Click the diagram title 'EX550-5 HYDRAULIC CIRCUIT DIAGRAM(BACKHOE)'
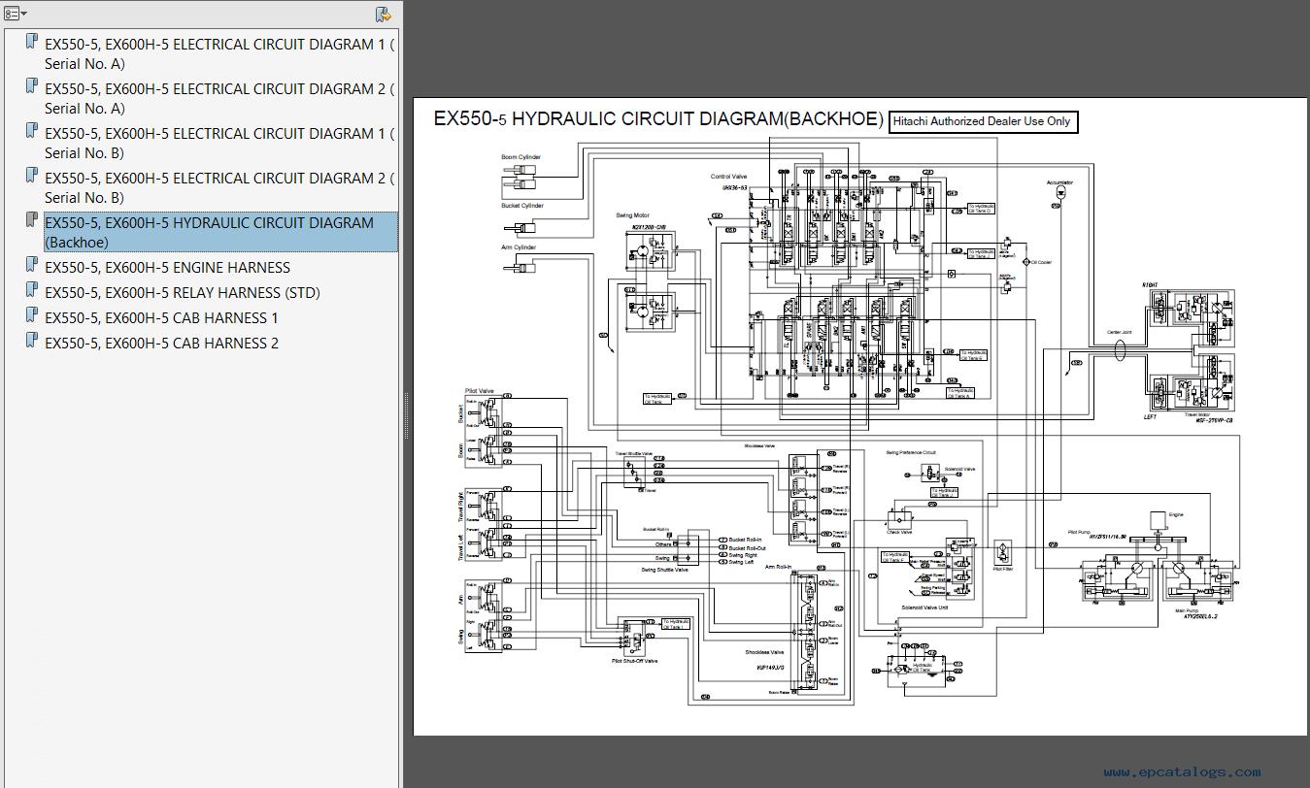1310x788 pixels. [658, 119]
